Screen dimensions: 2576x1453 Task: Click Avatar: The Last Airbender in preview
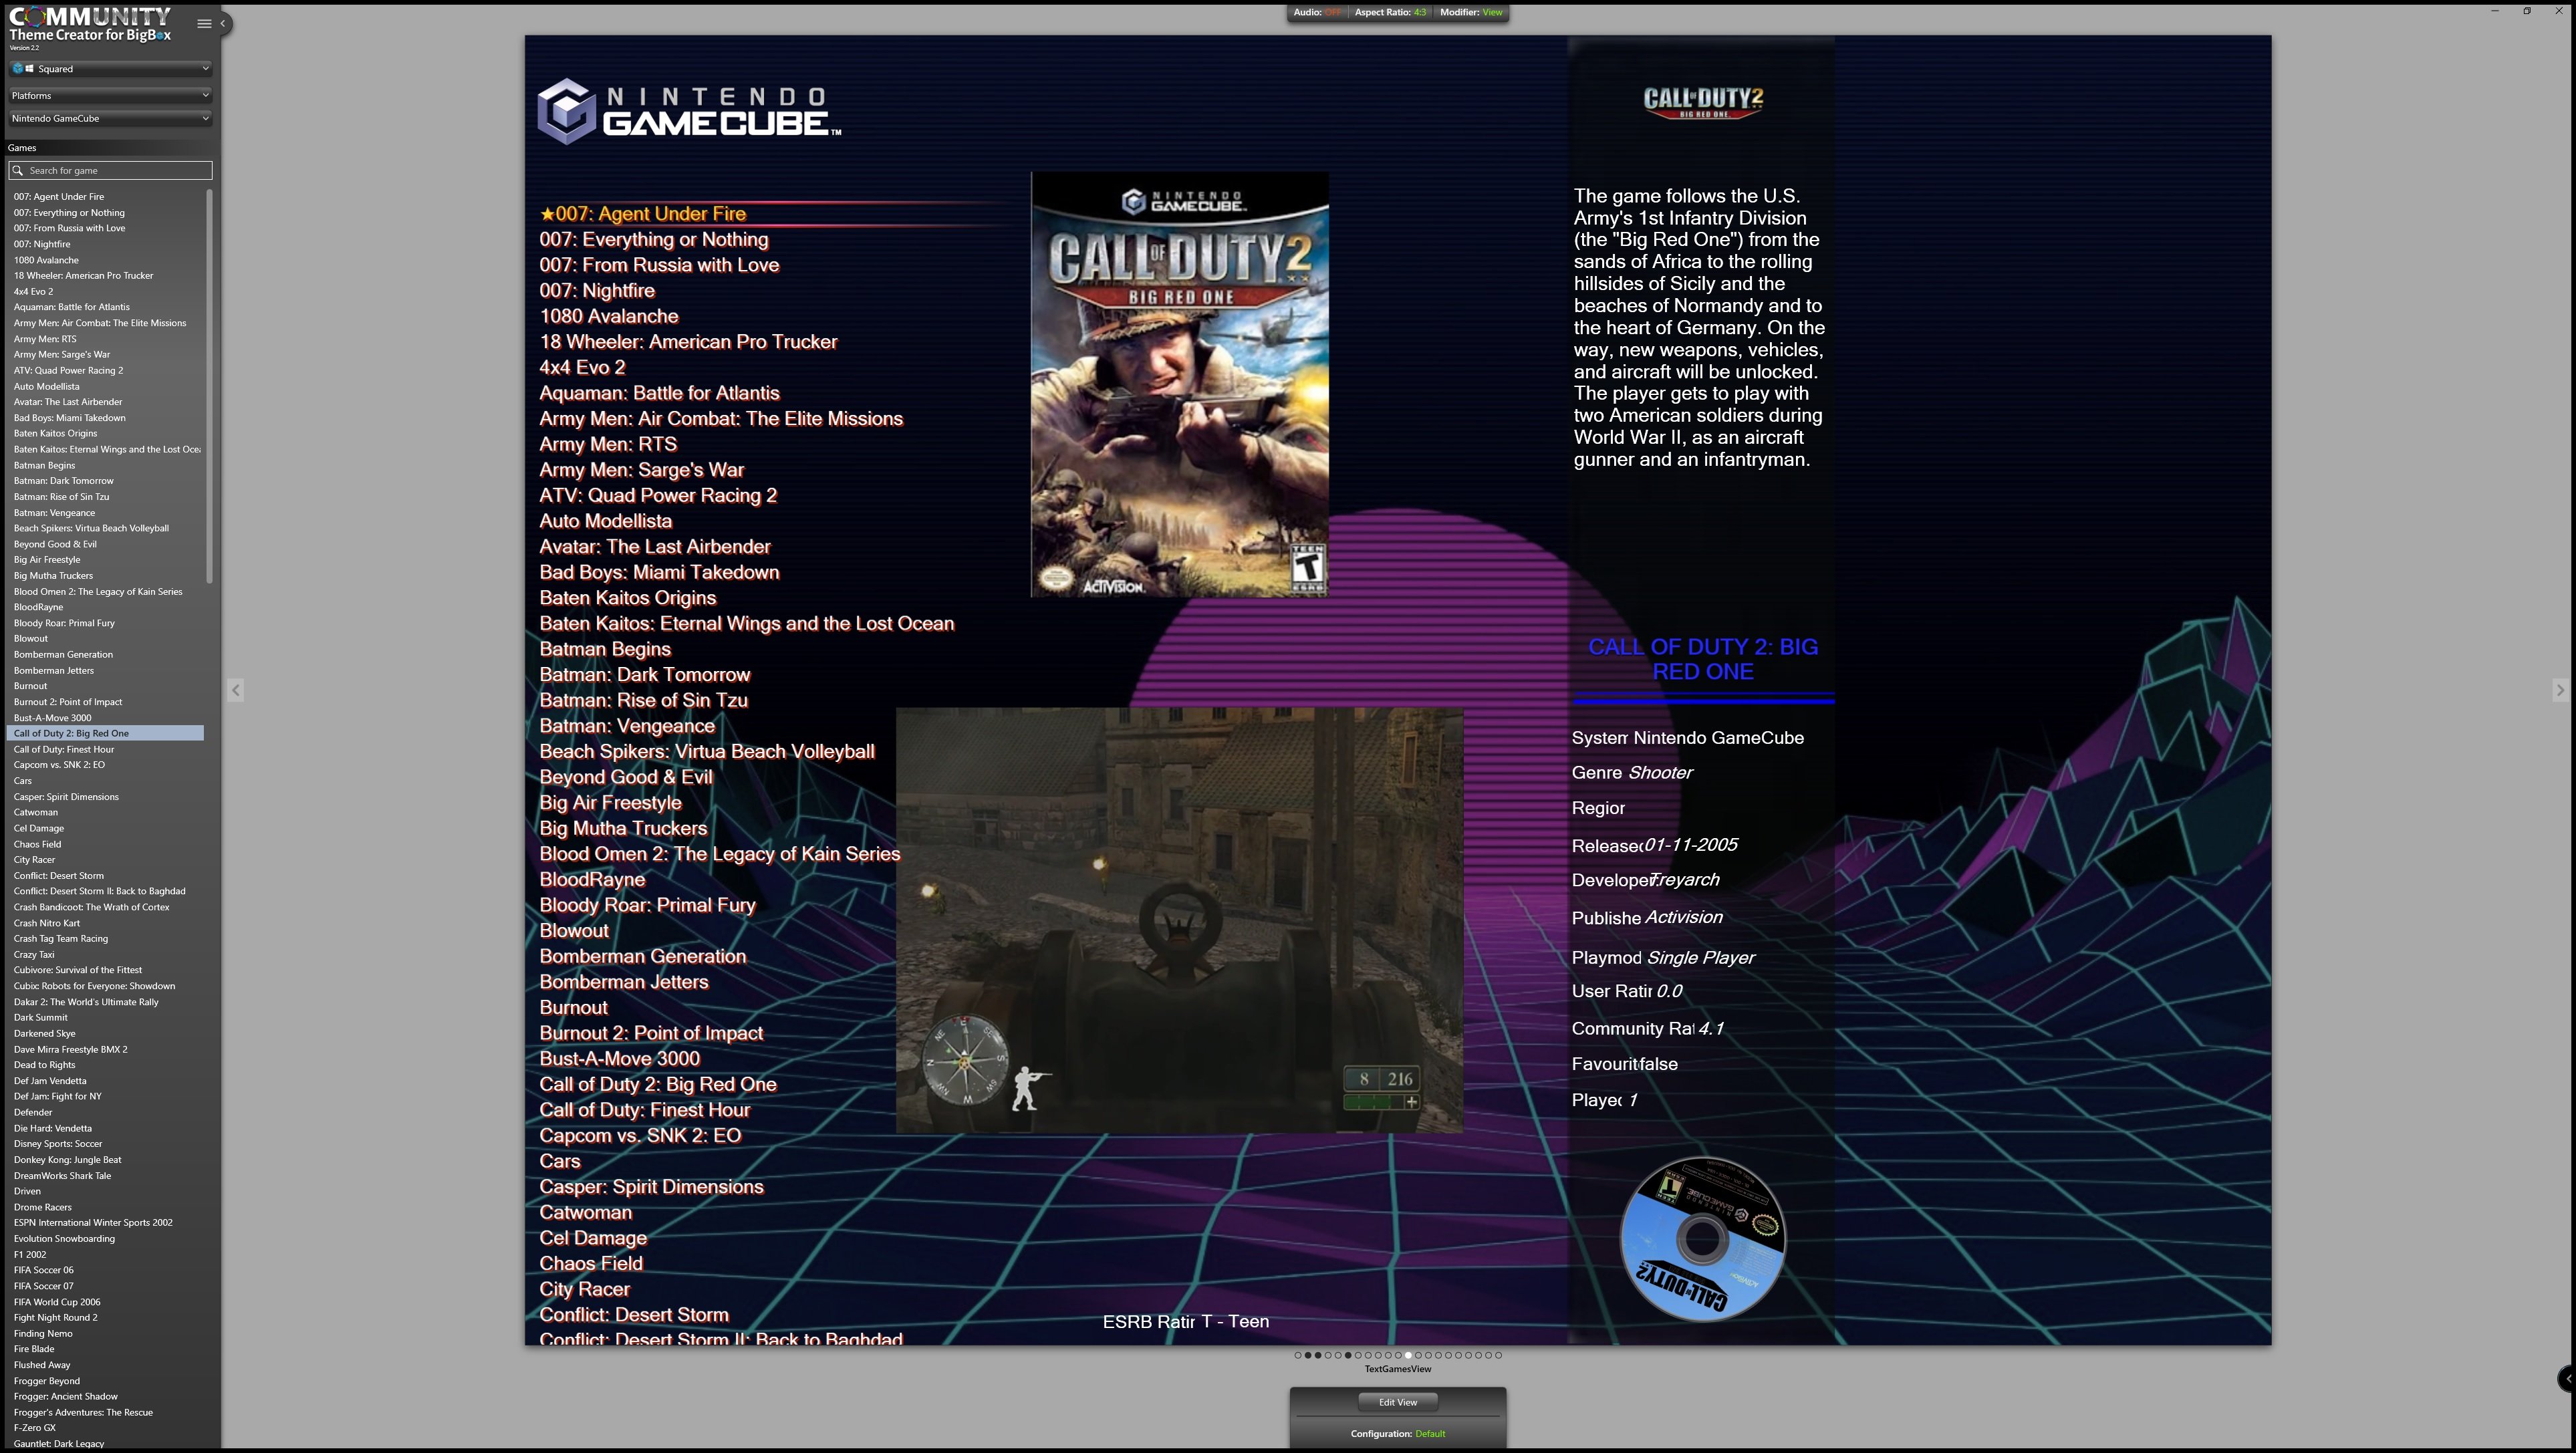(655, 547)
